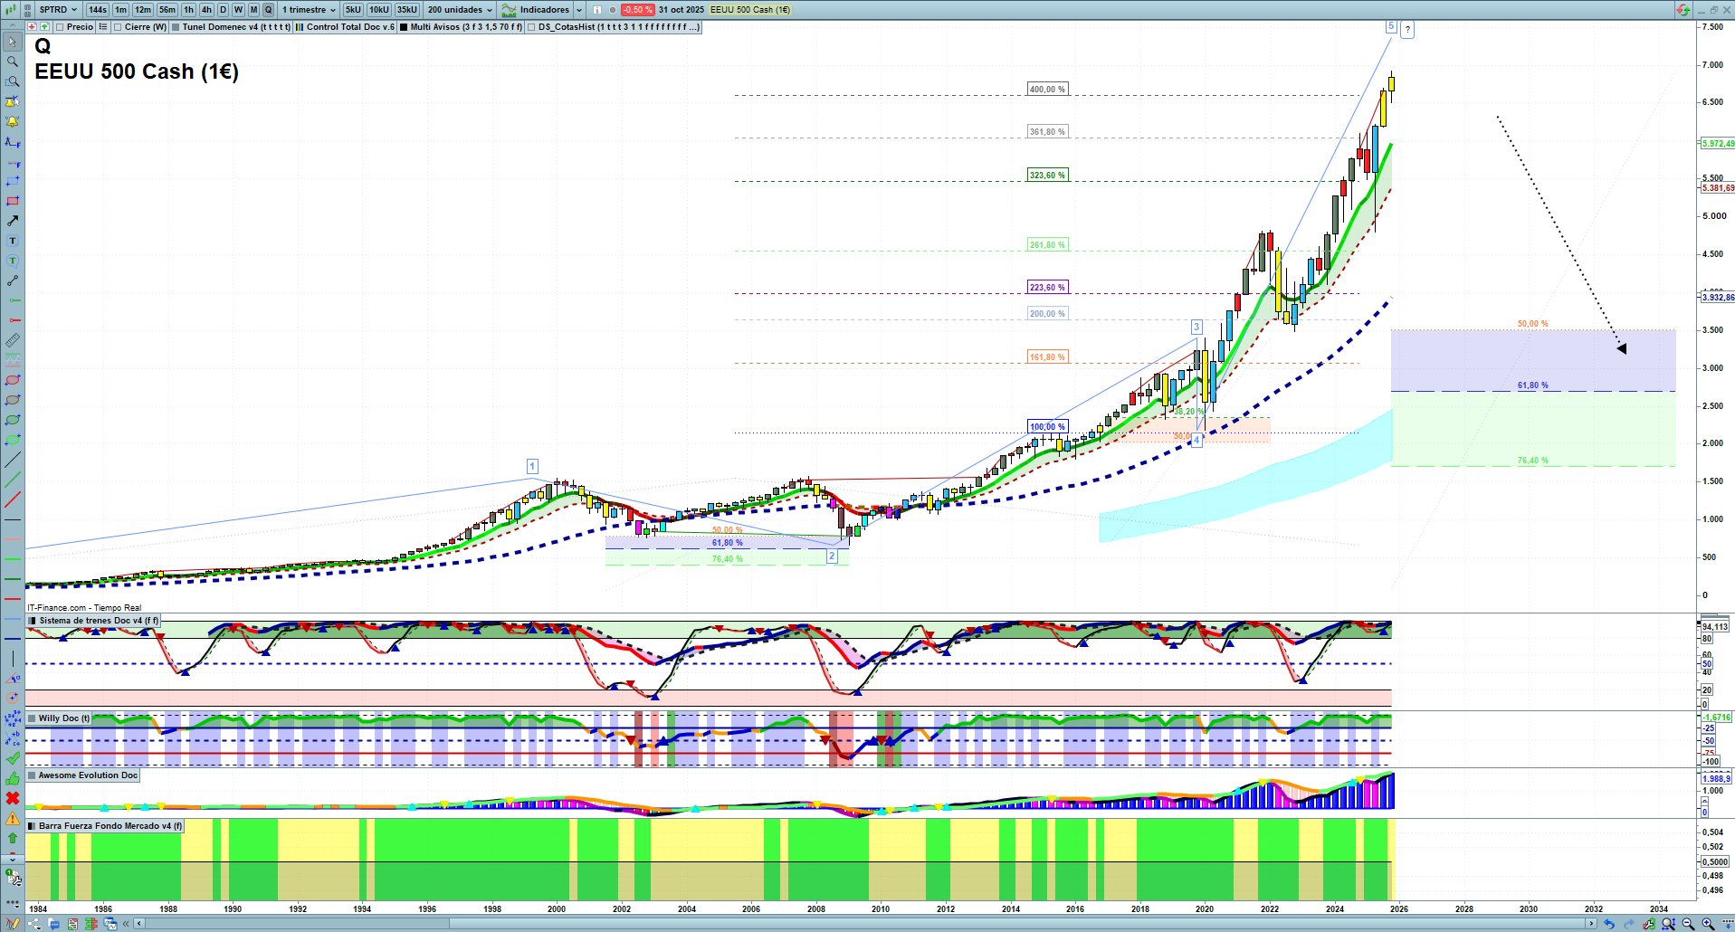1735x932 pixels.
Task: Select the W weekly timeframe
Action: (x=238, y=10)
